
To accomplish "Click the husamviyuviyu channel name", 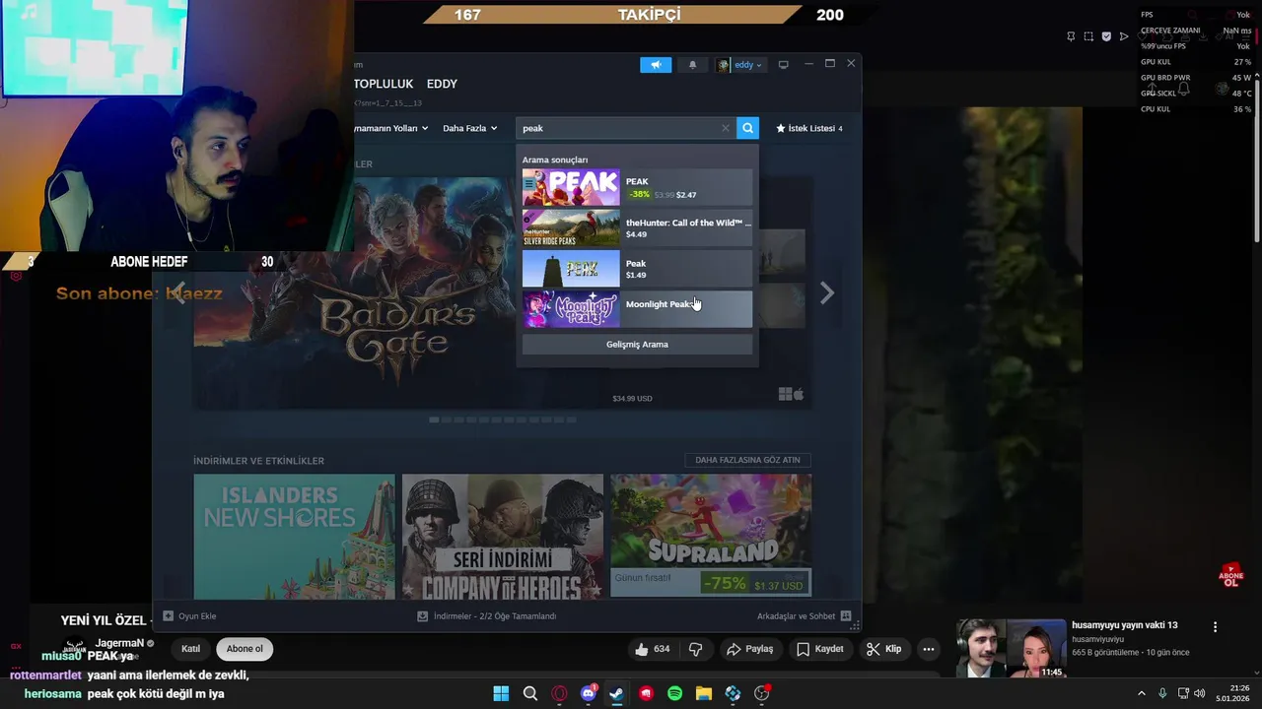I will coord(1097,639).
